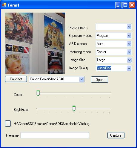
Task: Maximize the Form1 window
Action: coord(125,5)
